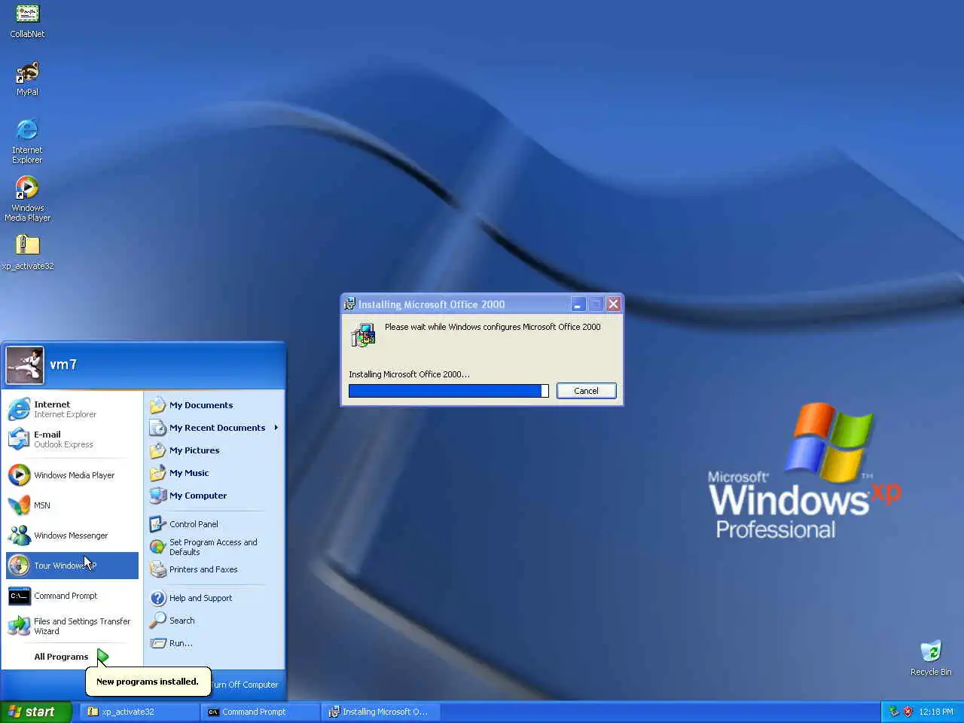Image resolution: width=964 pixels, height=723 pixels.
Task: Select the Recycle Bin icon
Action: (x=931, y=657)
